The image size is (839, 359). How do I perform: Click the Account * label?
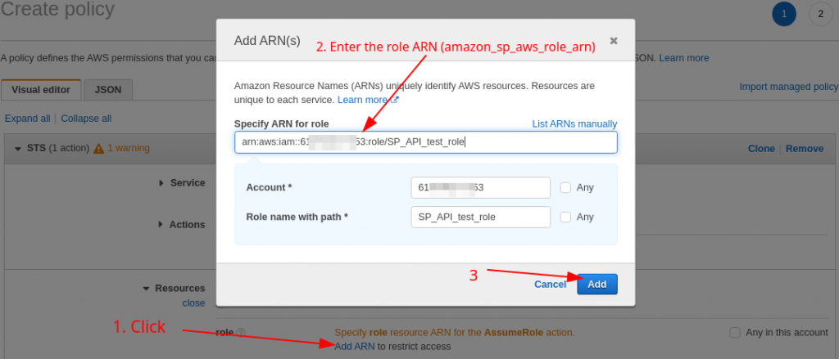point(269,187)
